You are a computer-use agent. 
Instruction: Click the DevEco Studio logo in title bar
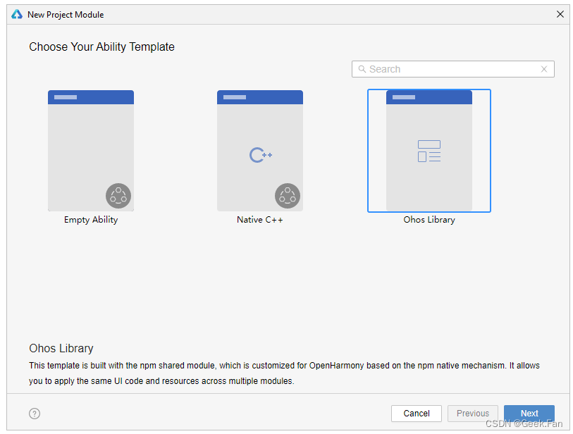[x=16, y=13]
